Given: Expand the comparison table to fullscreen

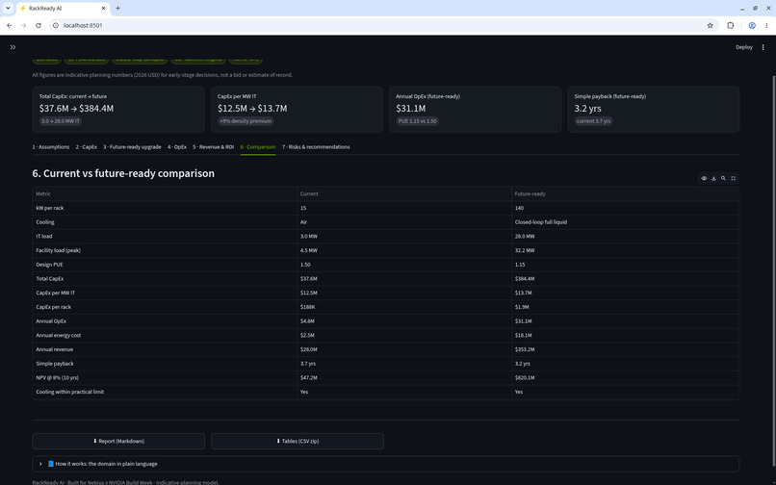Looking at the screenshot, I should click(x=734, y=178).
